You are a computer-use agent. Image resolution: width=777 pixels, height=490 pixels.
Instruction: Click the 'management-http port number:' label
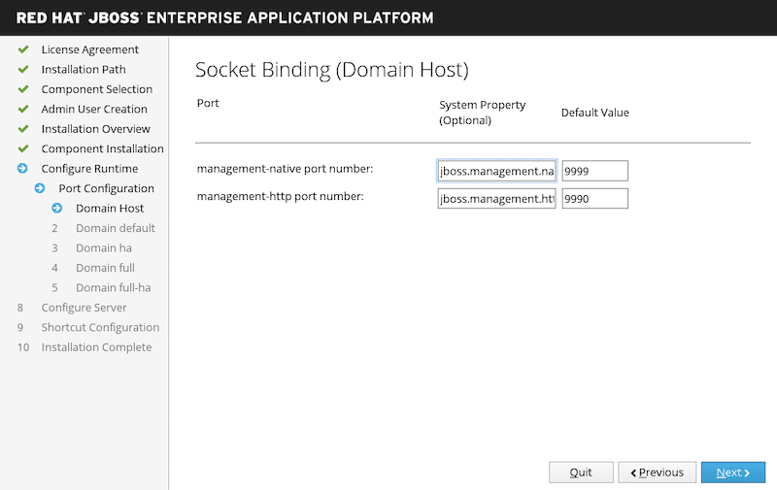[x=280, y=196]
